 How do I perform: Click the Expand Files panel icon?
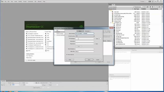click(162, 7)
